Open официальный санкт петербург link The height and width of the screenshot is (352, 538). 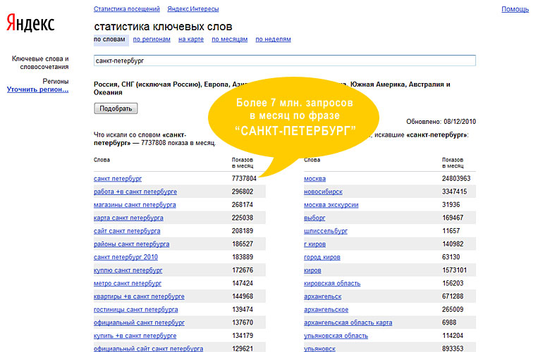(x=139, y=322)
